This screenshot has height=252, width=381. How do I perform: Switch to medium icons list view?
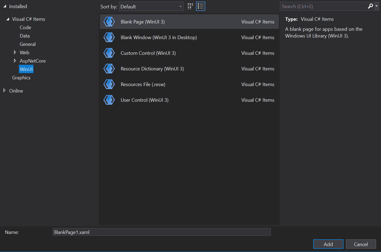coord(201,6)
